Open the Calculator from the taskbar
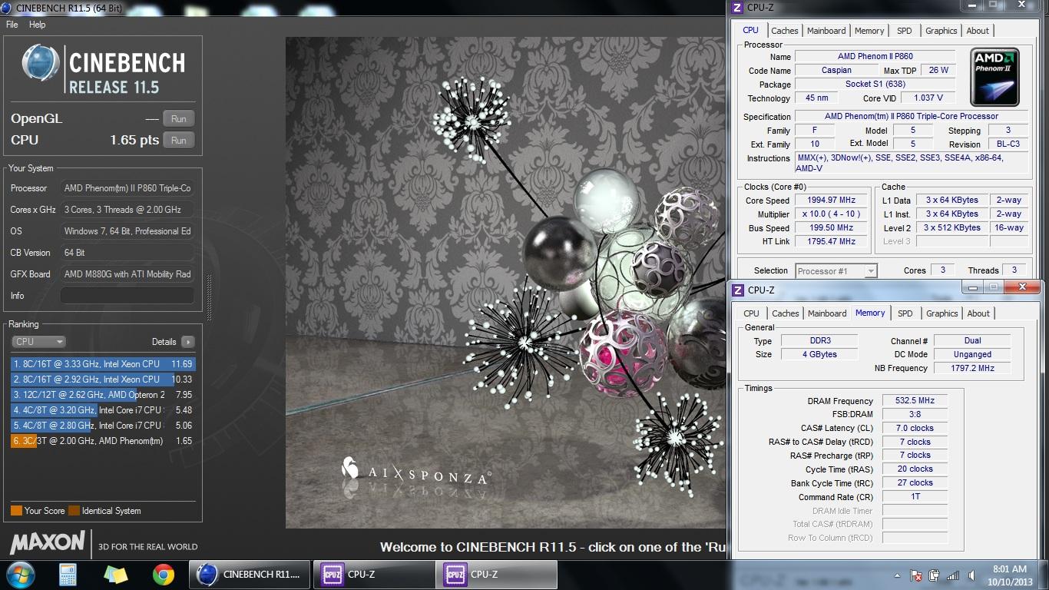This screenshot has width=1049, height=590. pos(68,575)
